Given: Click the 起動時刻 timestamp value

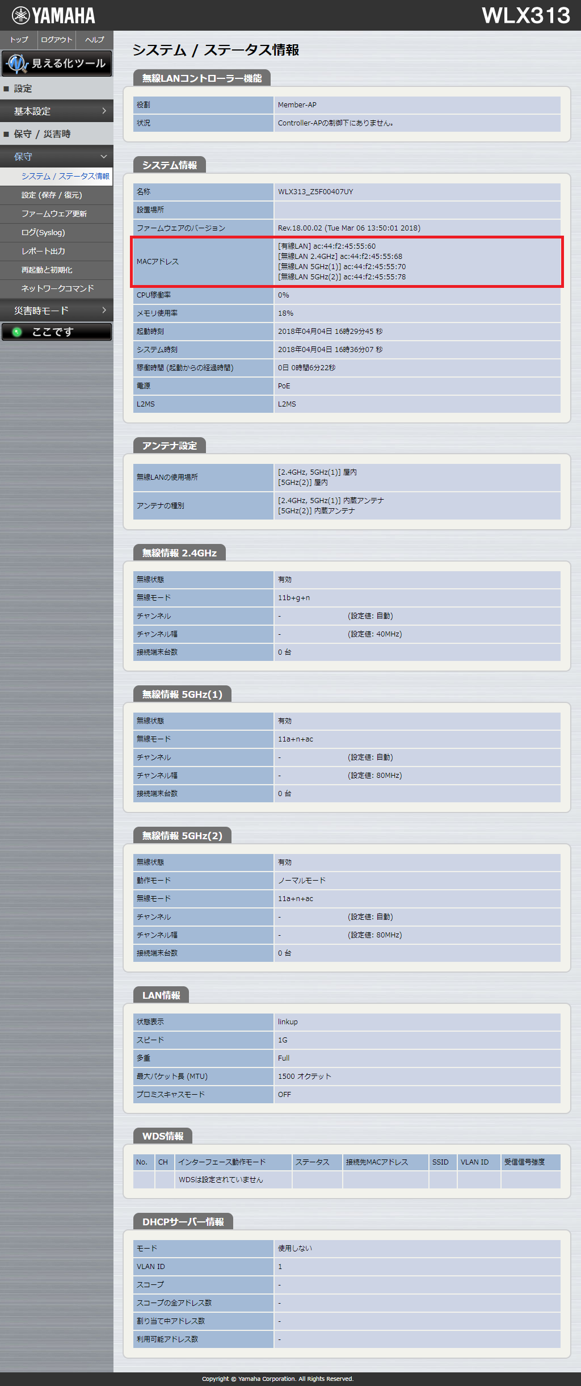Looking at the screenshot, I should (x=330, y=332).
